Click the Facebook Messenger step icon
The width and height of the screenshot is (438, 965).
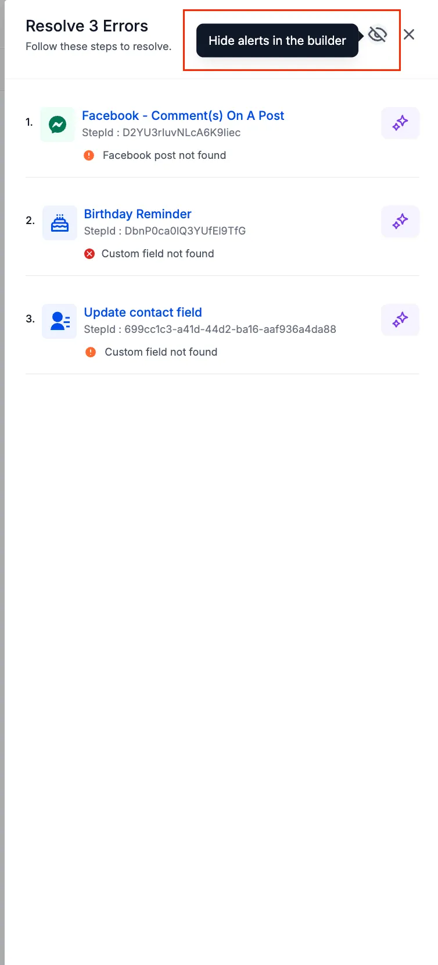coord(58,124)
